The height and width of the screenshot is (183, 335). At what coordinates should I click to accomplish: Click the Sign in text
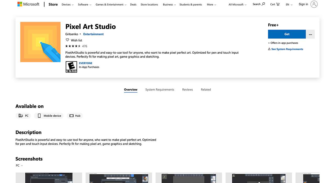303,4
